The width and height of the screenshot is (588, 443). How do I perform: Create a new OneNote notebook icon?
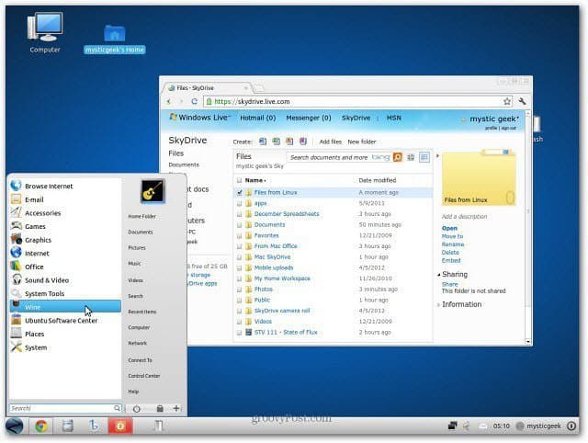tap(303, 142)
